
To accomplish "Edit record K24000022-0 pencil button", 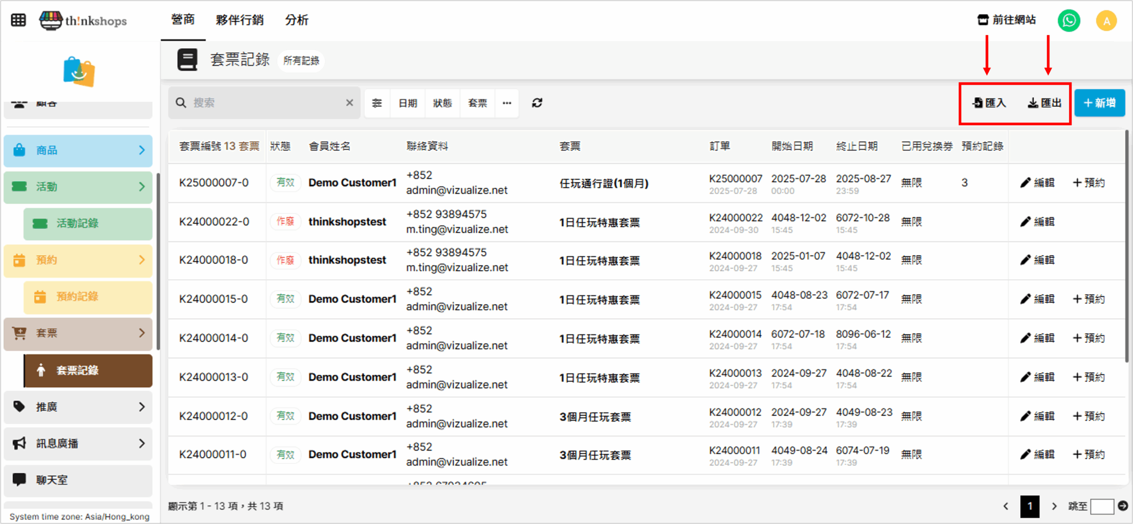I will (x=1037, y=221).
